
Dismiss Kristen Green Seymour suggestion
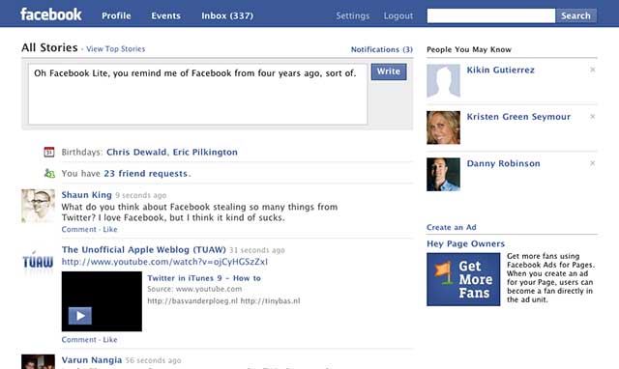(592, 116)
